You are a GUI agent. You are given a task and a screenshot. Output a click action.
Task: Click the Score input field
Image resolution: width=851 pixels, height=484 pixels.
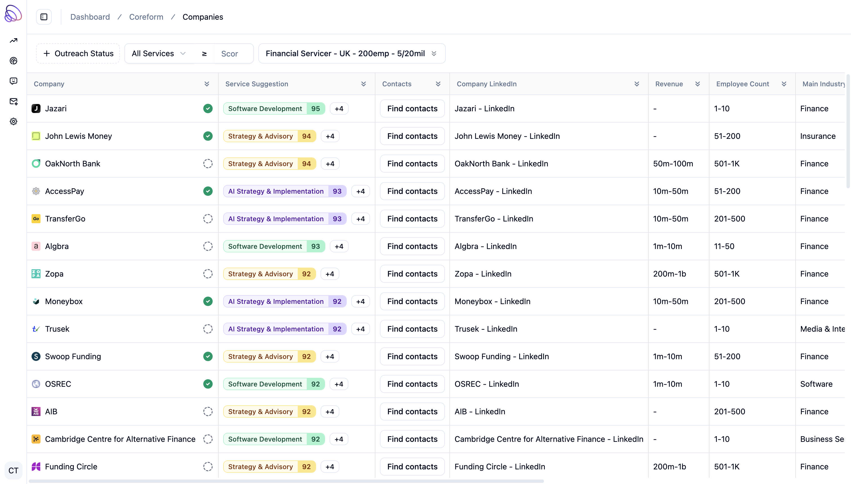point(233,53)
